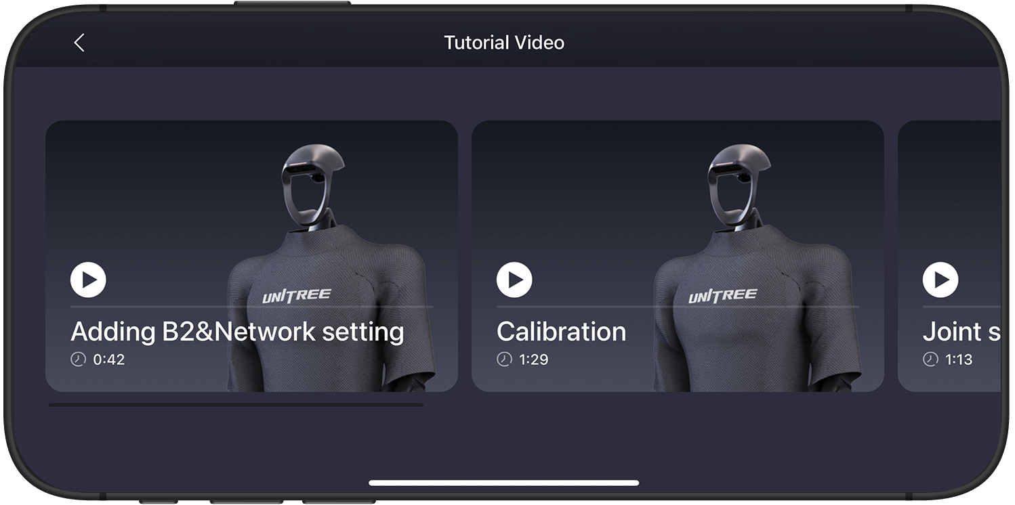The height and width of the screenshot is (505, 1015).
Task: Click the 1:13 duration label
Action: [x=959, y=359]
